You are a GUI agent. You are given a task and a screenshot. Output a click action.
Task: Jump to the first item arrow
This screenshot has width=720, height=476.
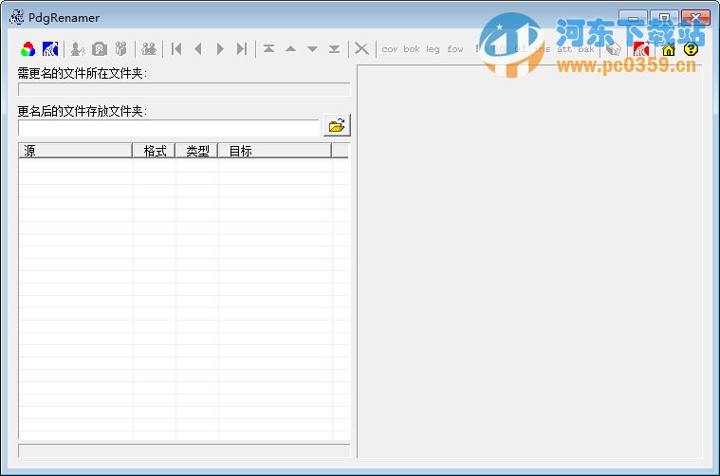(176, 48)
